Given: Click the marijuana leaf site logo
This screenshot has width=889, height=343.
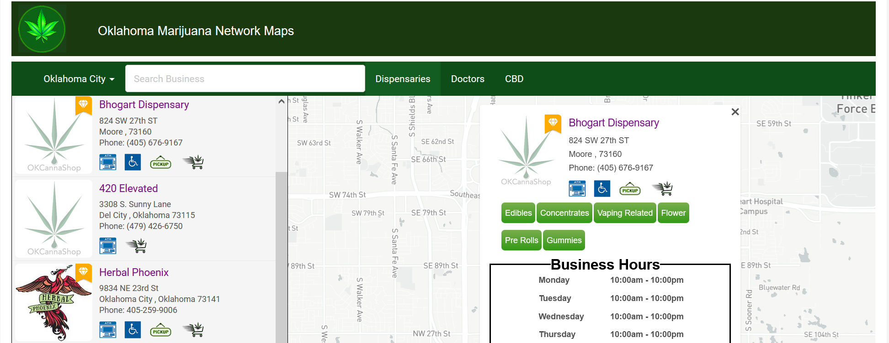Looking at the screenshot, I should [x=42, y=29].
